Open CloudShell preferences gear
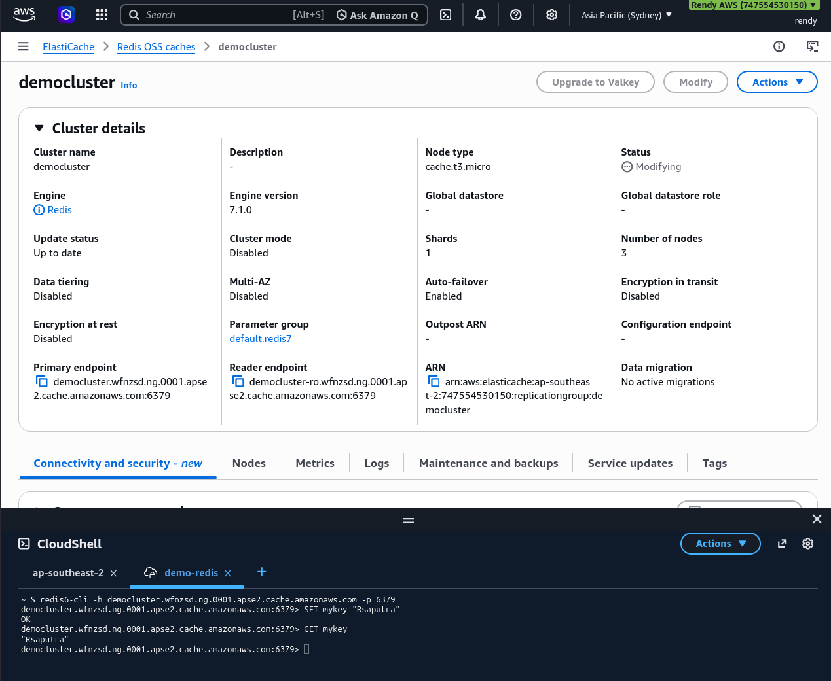This screenshot has width=831, height=681. (808, 544)
